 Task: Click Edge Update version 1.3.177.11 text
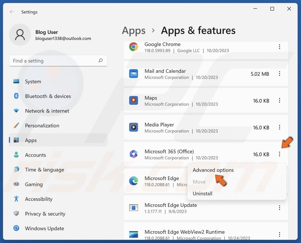pyautogui.click(x=153, y=211)
